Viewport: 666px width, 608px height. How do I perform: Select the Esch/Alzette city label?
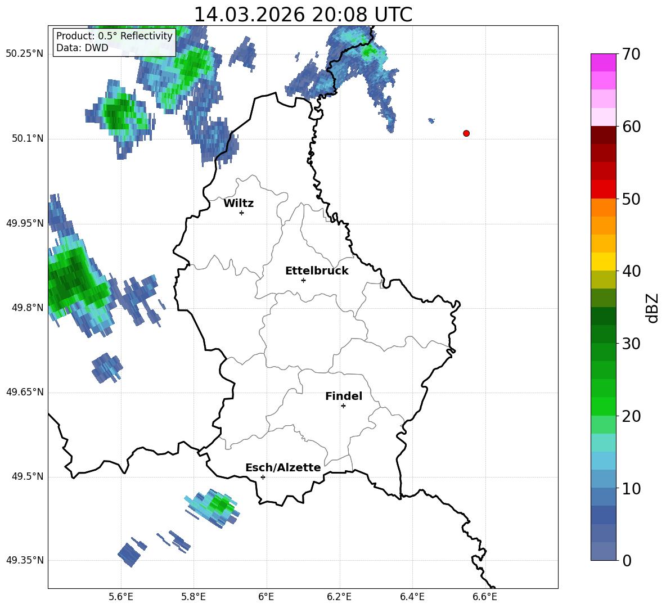click(x=283, y=467)
